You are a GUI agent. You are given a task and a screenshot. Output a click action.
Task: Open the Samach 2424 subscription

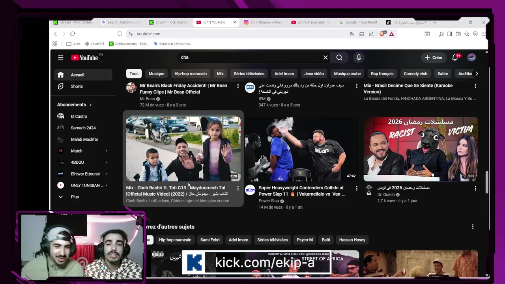[83, 128]
